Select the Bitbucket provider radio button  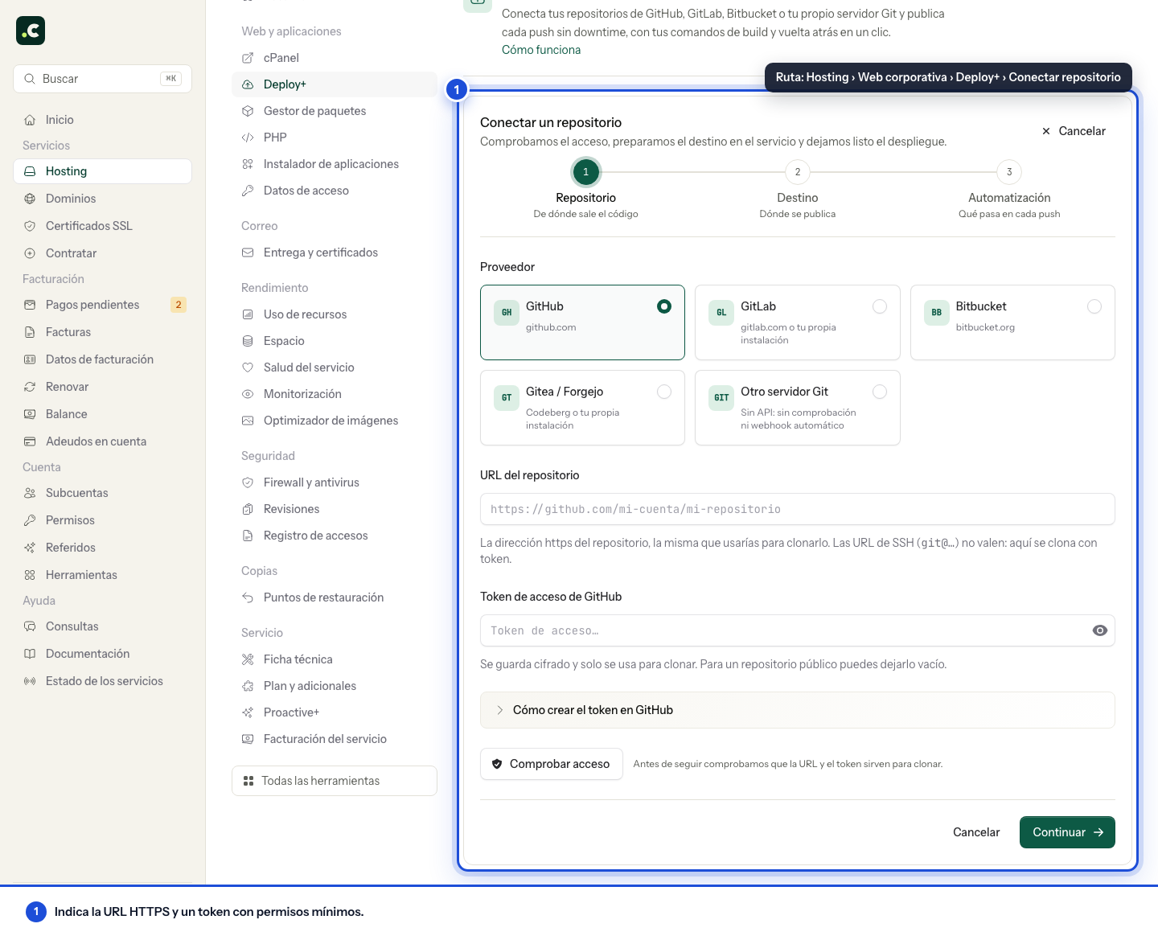pyautogui.click(x=1094, y=306)
